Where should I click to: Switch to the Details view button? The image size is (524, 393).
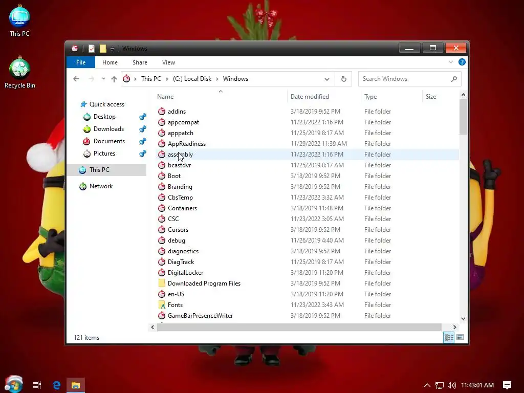(449, 337)
